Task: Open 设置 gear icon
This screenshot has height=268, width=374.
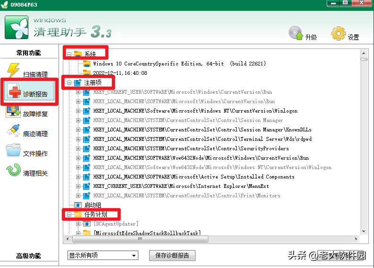Action: coord(338,33)
